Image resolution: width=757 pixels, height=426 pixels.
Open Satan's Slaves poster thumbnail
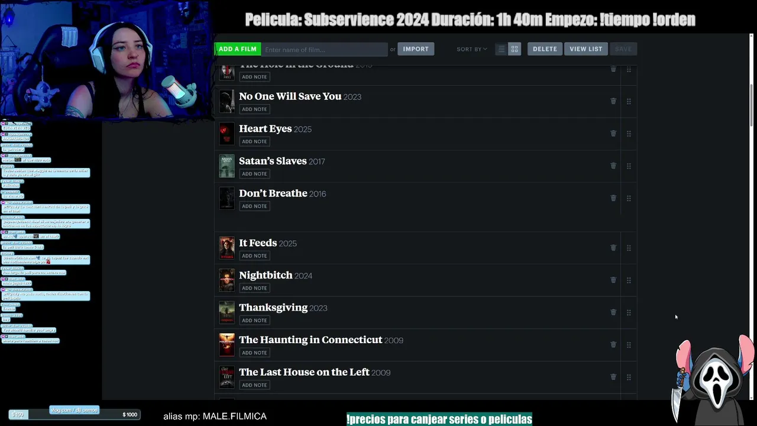tap(227, 166)
